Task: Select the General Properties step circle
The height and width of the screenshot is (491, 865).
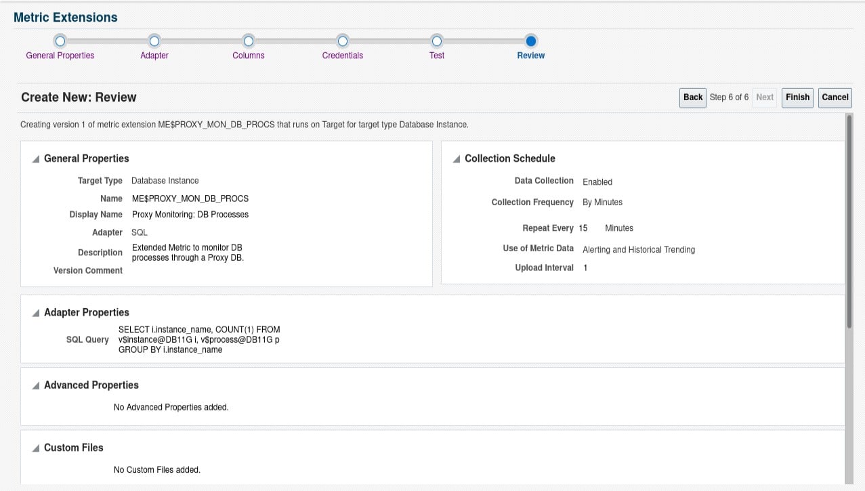Action: point(60,40)
